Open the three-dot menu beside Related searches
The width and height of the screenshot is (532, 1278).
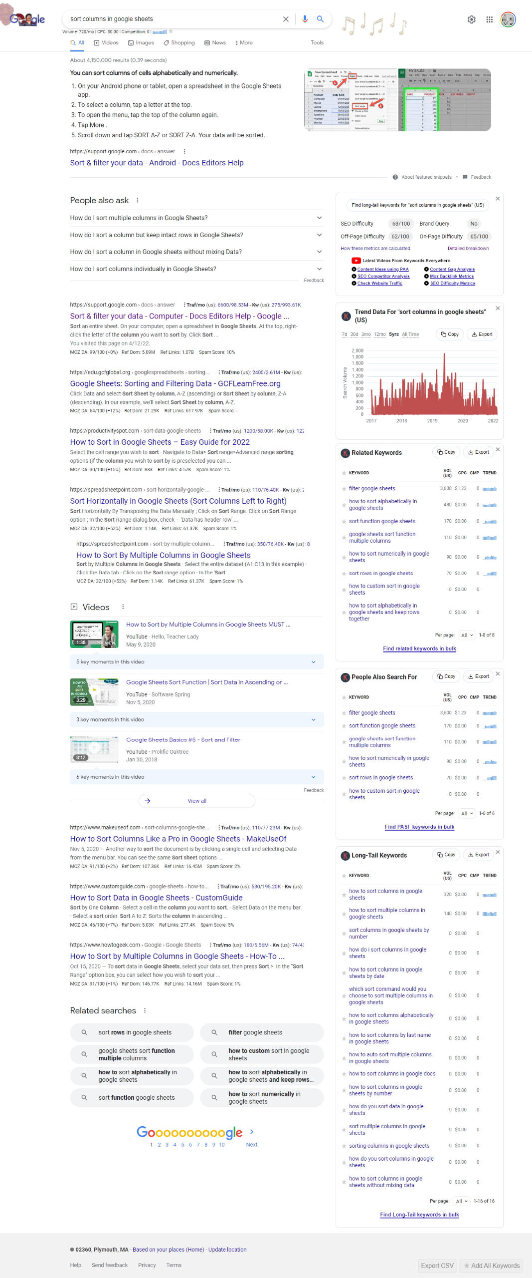pyautogui.click(x=145, y=1010)
